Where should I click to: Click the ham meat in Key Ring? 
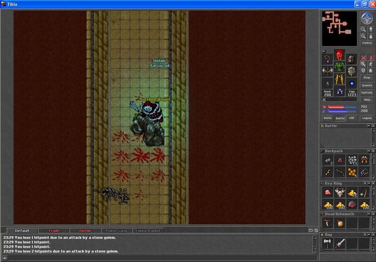click(328, 193)
